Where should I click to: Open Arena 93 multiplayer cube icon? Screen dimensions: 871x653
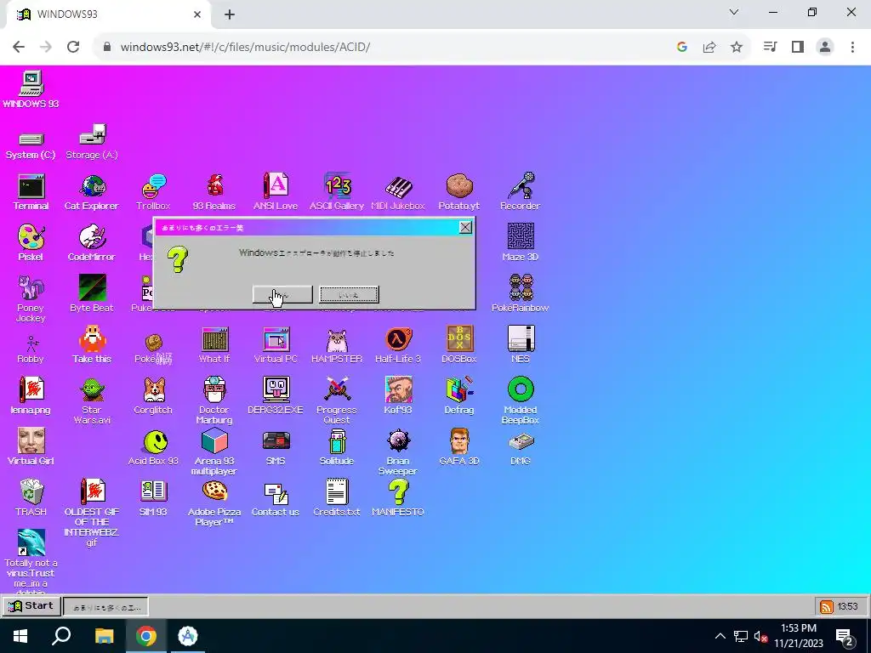(214, 452)
